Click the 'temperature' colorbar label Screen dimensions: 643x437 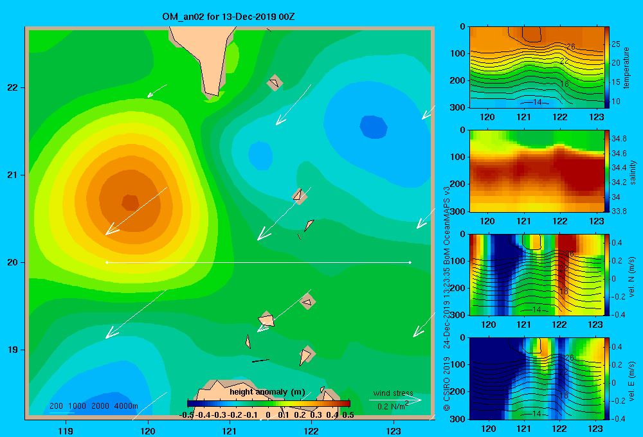626,67
